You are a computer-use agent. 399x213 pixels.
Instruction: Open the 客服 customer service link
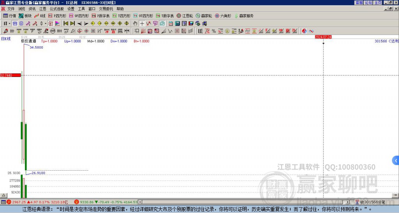point(359,3)
